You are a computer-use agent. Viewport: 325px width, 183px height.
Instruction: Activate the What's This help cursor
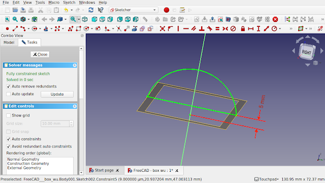coord(101,10)
